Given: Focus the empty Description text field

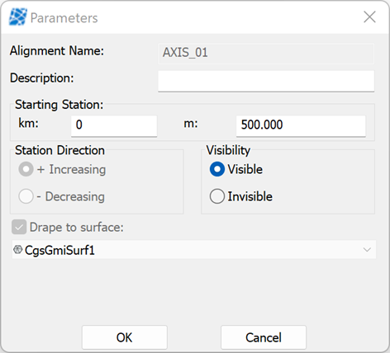Looking at the screenshot, I should [x=266, y=81].
